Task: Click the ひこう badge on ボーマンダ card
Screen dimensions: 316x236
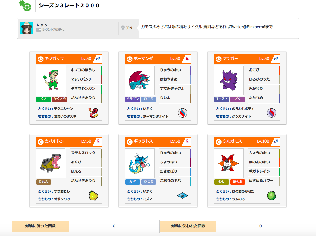Action: tap(149, 99)
